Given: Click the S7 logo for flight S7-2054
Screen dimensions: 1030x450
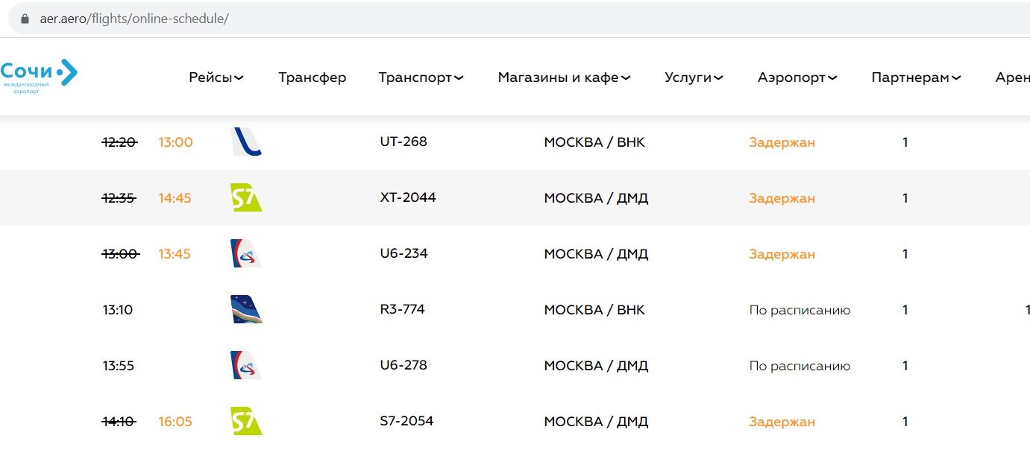Looking at the screenshot, I should 246,421.
